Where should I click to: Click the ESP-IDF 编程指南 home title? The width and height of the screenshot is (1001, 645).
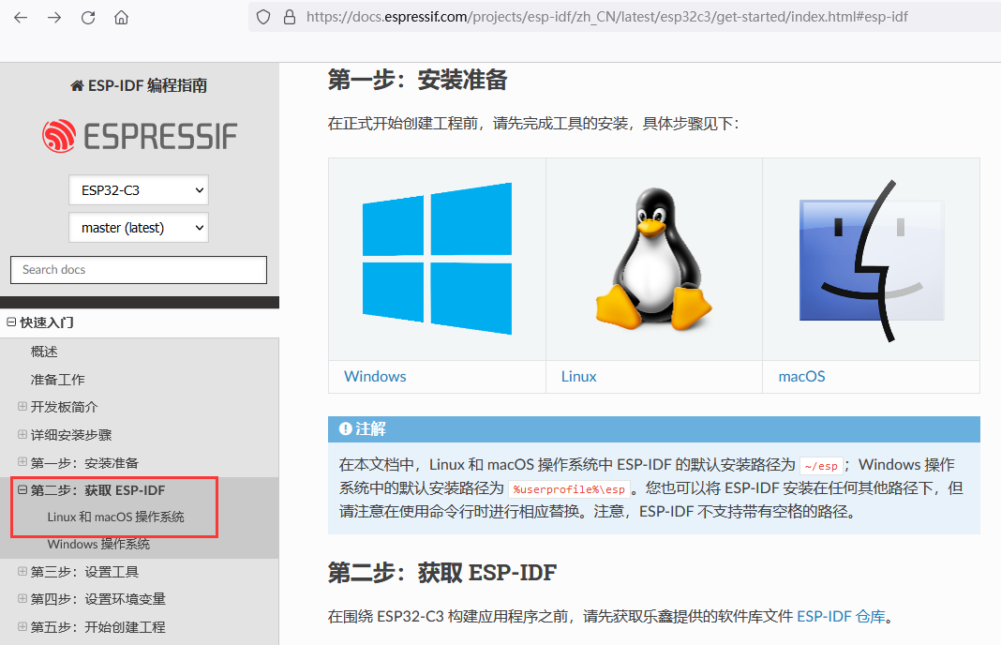(139, 85)
